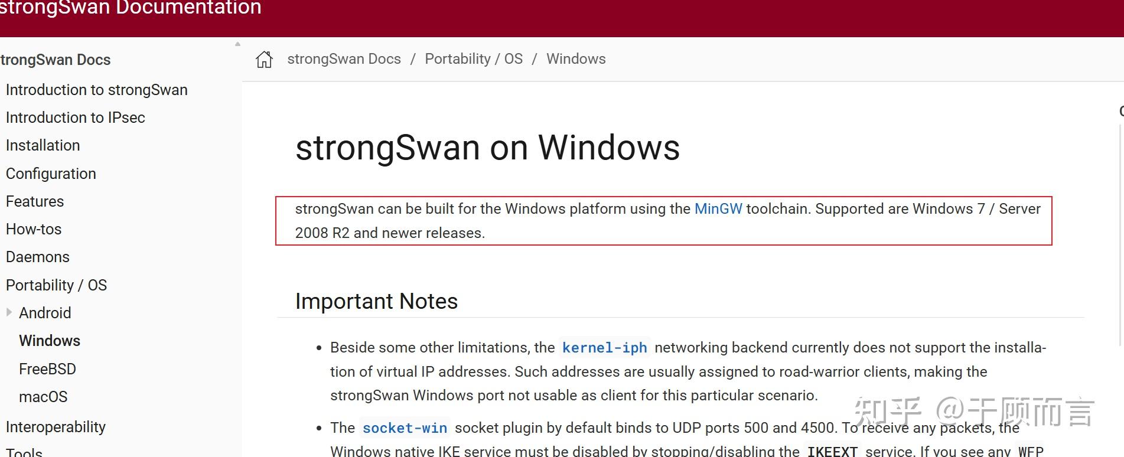1124x457 pixels.
Task: Open the MinGW link in the intro paragraph
Action: click(x=718, y=208)
